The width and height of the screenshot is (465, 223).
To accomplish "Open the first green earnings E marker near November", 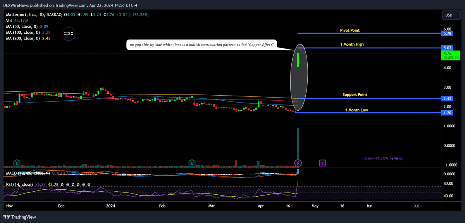I will click(17, 163).
